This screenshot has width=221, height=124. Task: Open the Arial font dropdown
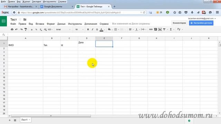coord(63,30)
